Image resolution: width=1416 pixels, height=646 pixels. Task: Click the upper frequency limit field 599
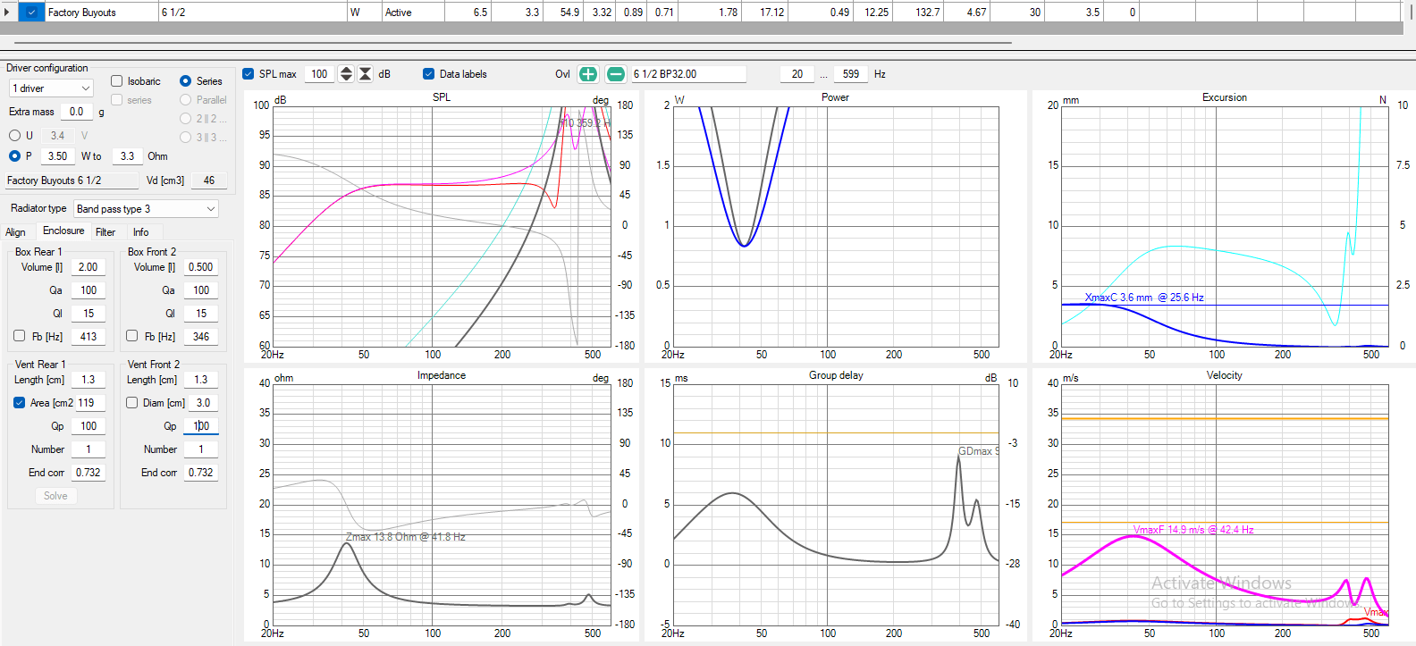coord(851,74)
